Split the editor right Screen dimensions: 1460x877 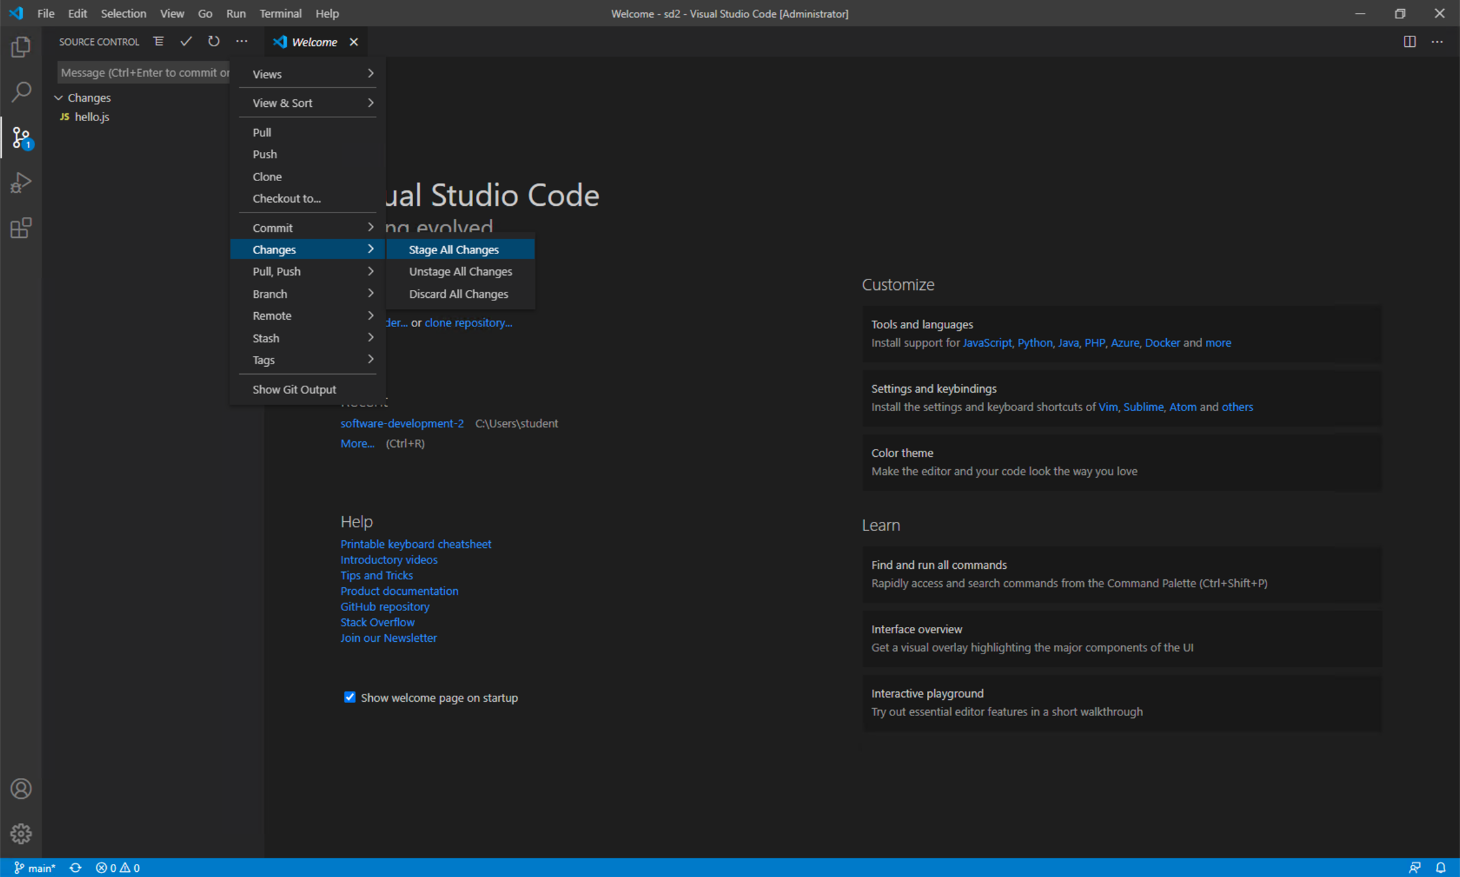click(x=1409, y=42)
